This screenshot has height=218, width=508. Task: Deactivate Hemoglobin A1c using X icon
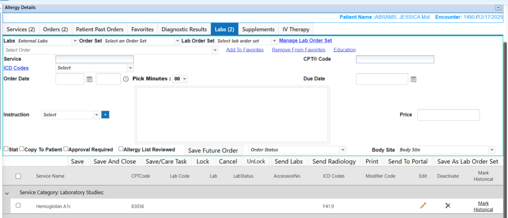coord(447,206)
